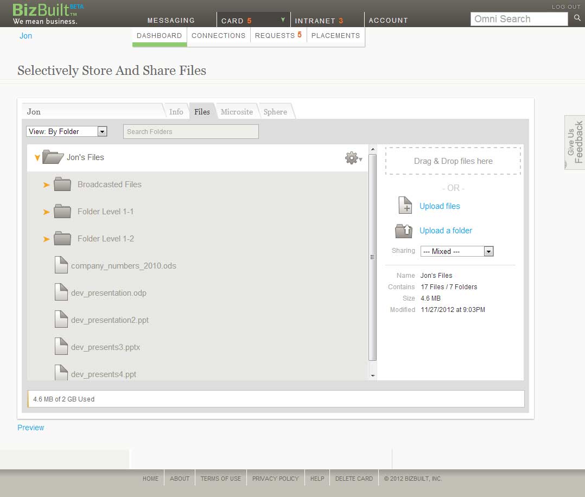Click the LOG OUT link

566,7
